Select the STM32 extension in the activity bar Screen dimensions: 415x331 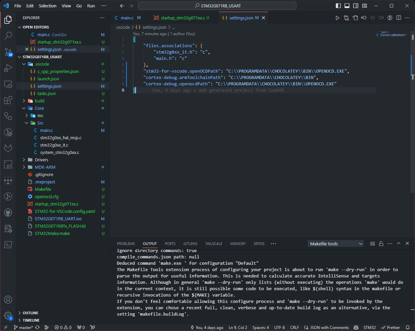(8, 164)
